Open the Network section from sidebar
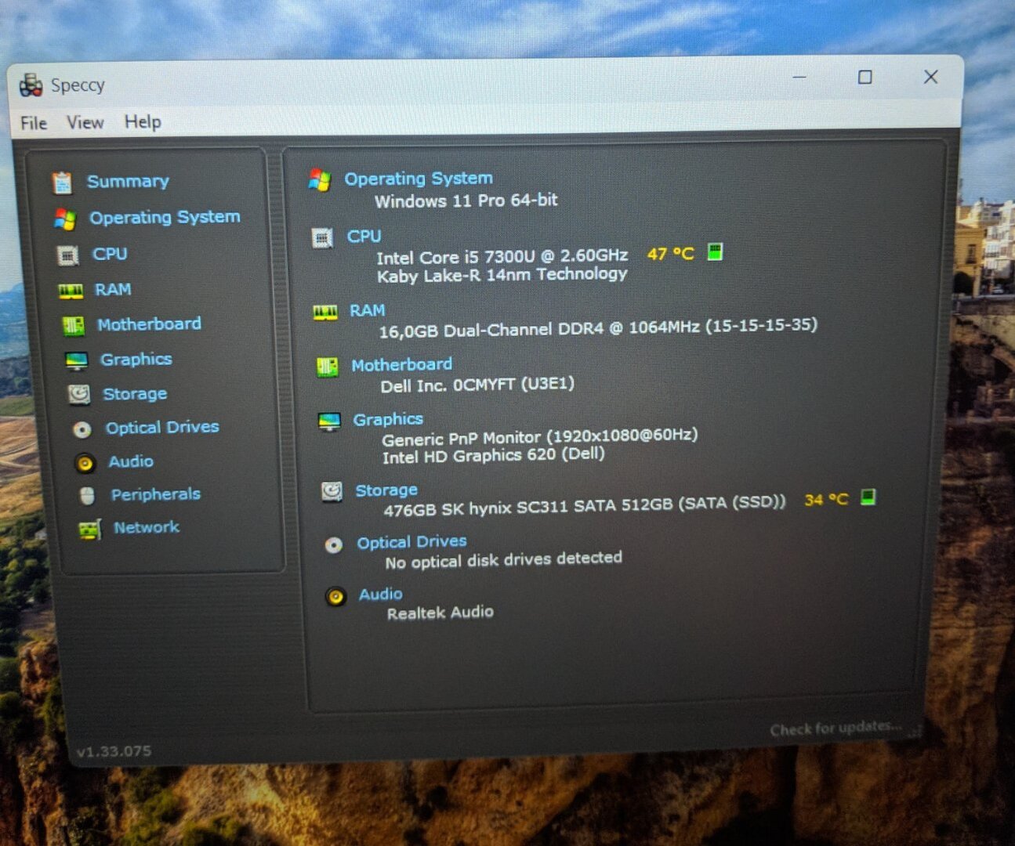Viewport: 1015px width, 846px height. pos(147,527)
